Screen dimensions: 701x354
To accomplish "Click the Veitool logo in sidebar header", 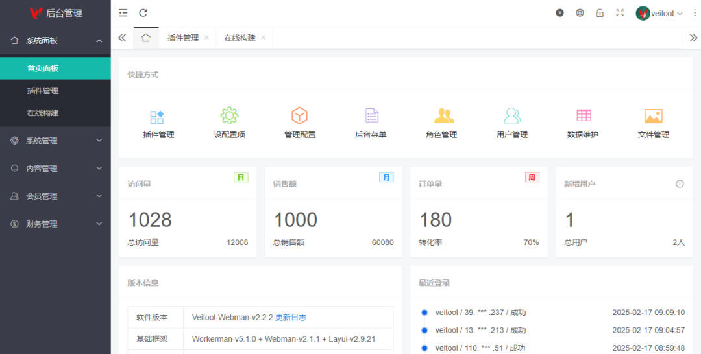I will 36,14.
